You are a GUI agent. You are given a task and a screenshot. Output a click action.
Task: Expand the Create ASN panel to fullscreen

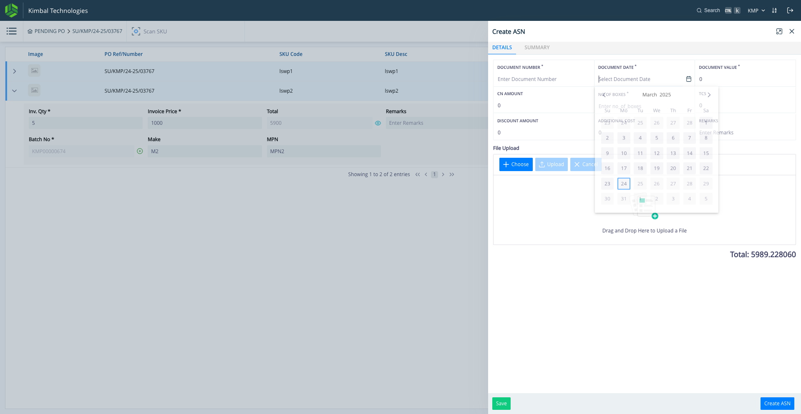coord(779,32)
